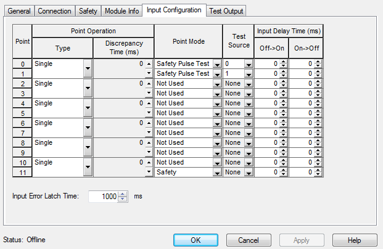Image resolution: width=383 pixels, height=249 pixels.
Task: Go to the Module Info tab
Action: pos(121,11)
